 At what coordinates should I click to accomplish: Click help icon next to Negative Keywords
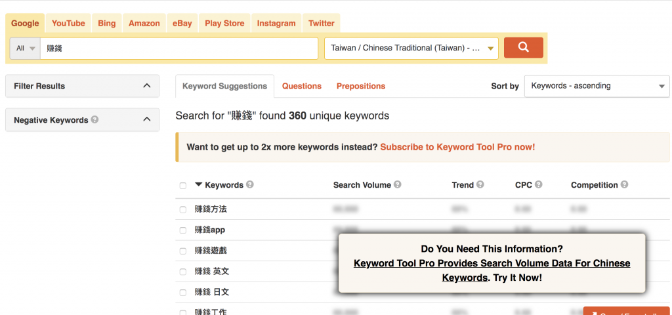click(x=95, y=120)
